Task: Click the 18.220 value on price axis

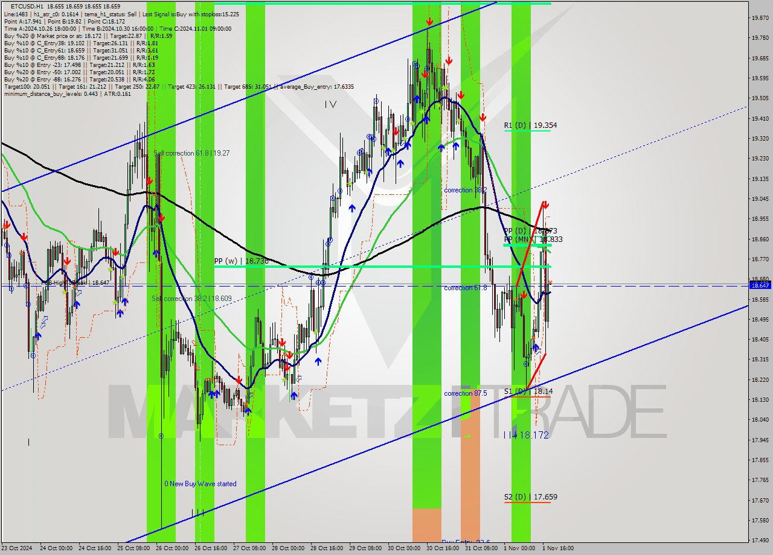Action: [x=760, y=379]
